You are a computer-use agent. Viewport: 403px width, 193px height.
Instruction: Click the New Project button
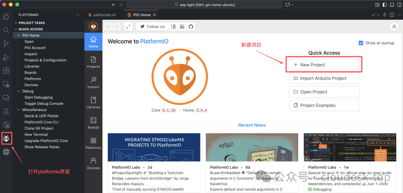pyautogui.click(x=324, y=65)
